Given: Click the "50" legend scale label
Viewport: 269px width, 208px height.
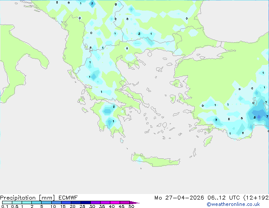Looking at the screenshot, I should point(132,206).
